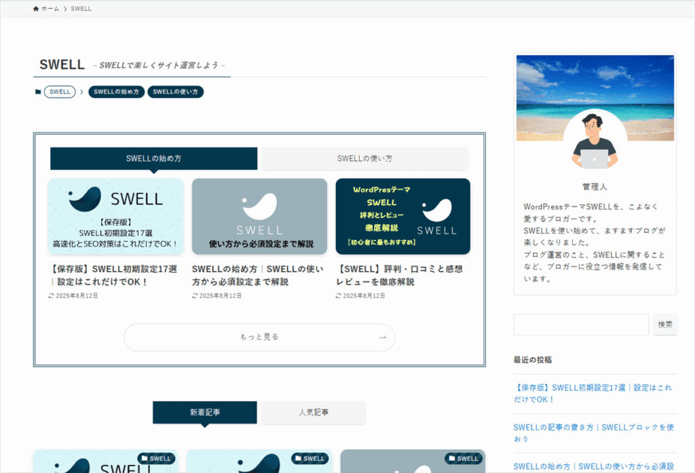Switch to the SWELLの始め方 tab
695x473 pixels.
(154, 159)
